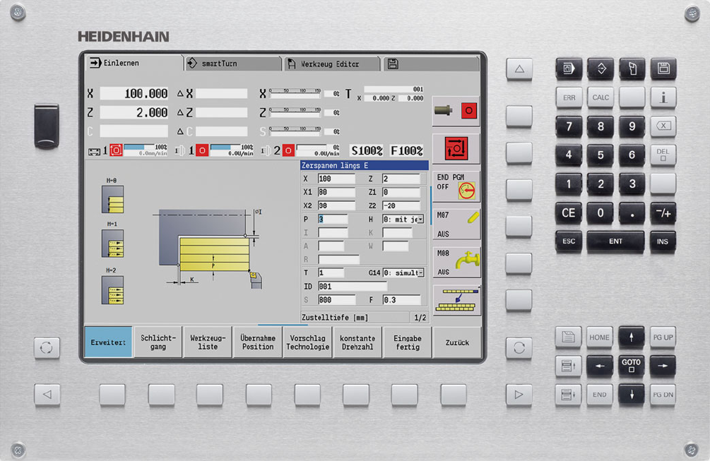This screenshot has width=710, height=461.
Task: Click the upward triangle key beside the screen
Action: coord(519,69)
